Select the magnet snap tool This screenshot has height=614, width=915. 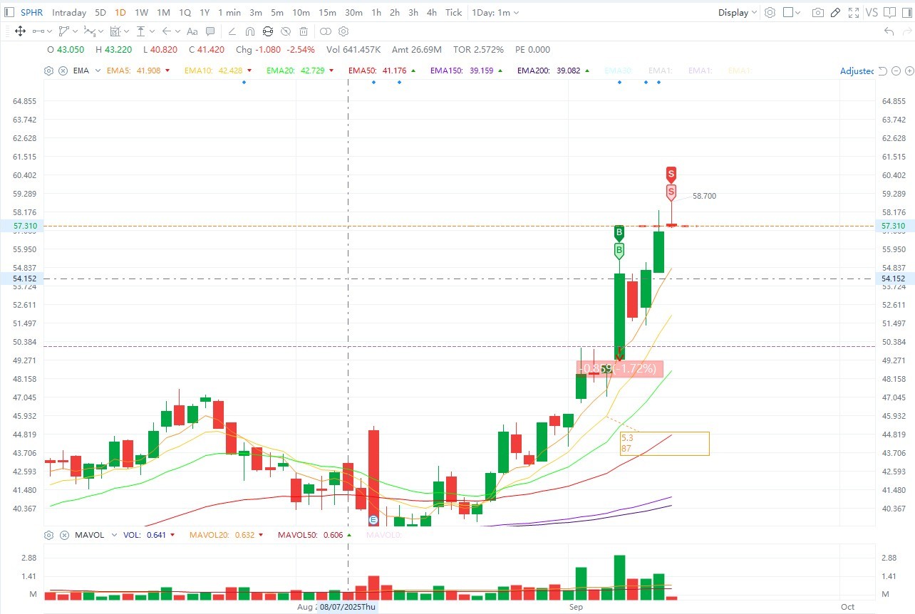pos(249,31)
